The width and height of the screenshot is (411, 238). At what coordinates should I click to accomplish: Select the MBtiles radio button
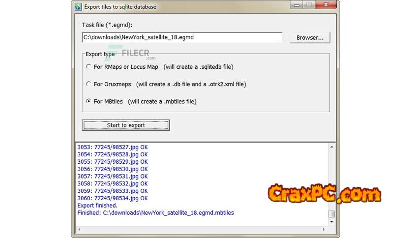click(88, 101)
